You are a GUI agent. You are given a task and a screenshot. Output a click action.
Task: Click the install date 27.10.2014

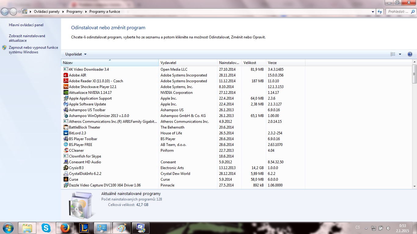[x=227, y=69]
